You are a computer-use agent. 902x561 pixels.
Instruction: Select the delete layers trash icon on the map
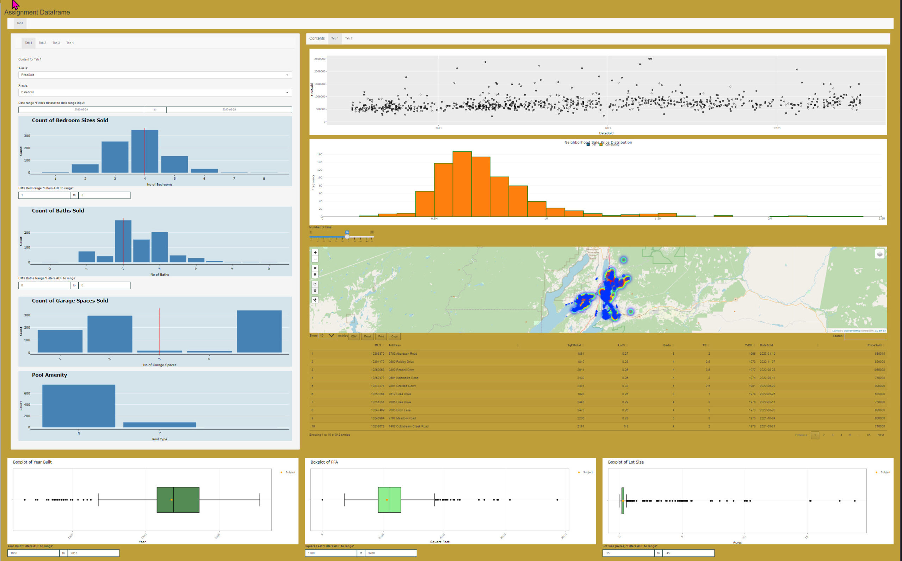315,291
